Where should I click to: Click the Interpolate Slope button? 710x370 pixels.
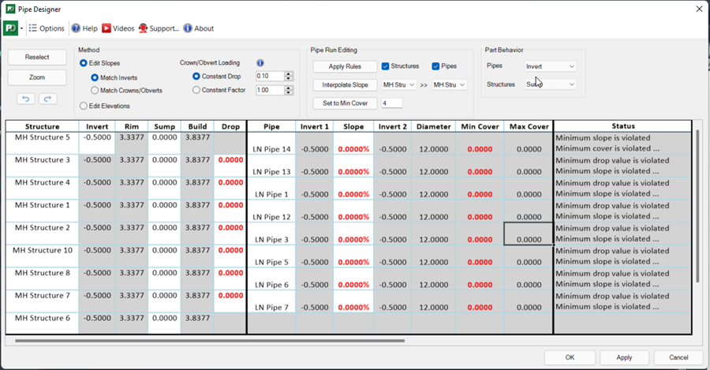345,85
